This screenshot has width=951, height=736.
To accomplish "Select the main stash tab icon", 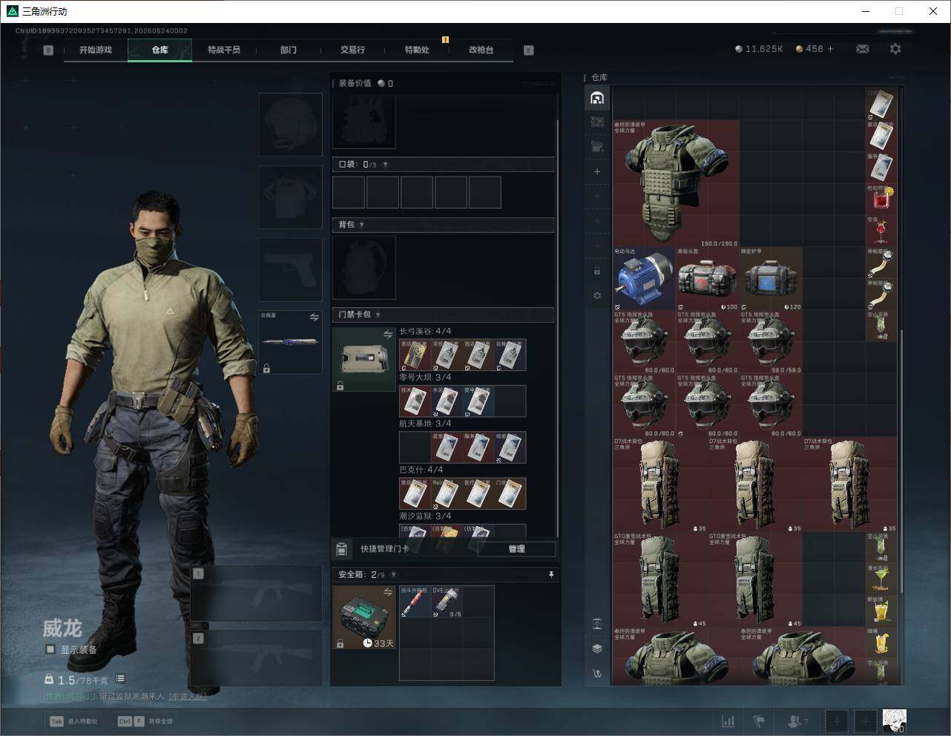I will 597,98.
